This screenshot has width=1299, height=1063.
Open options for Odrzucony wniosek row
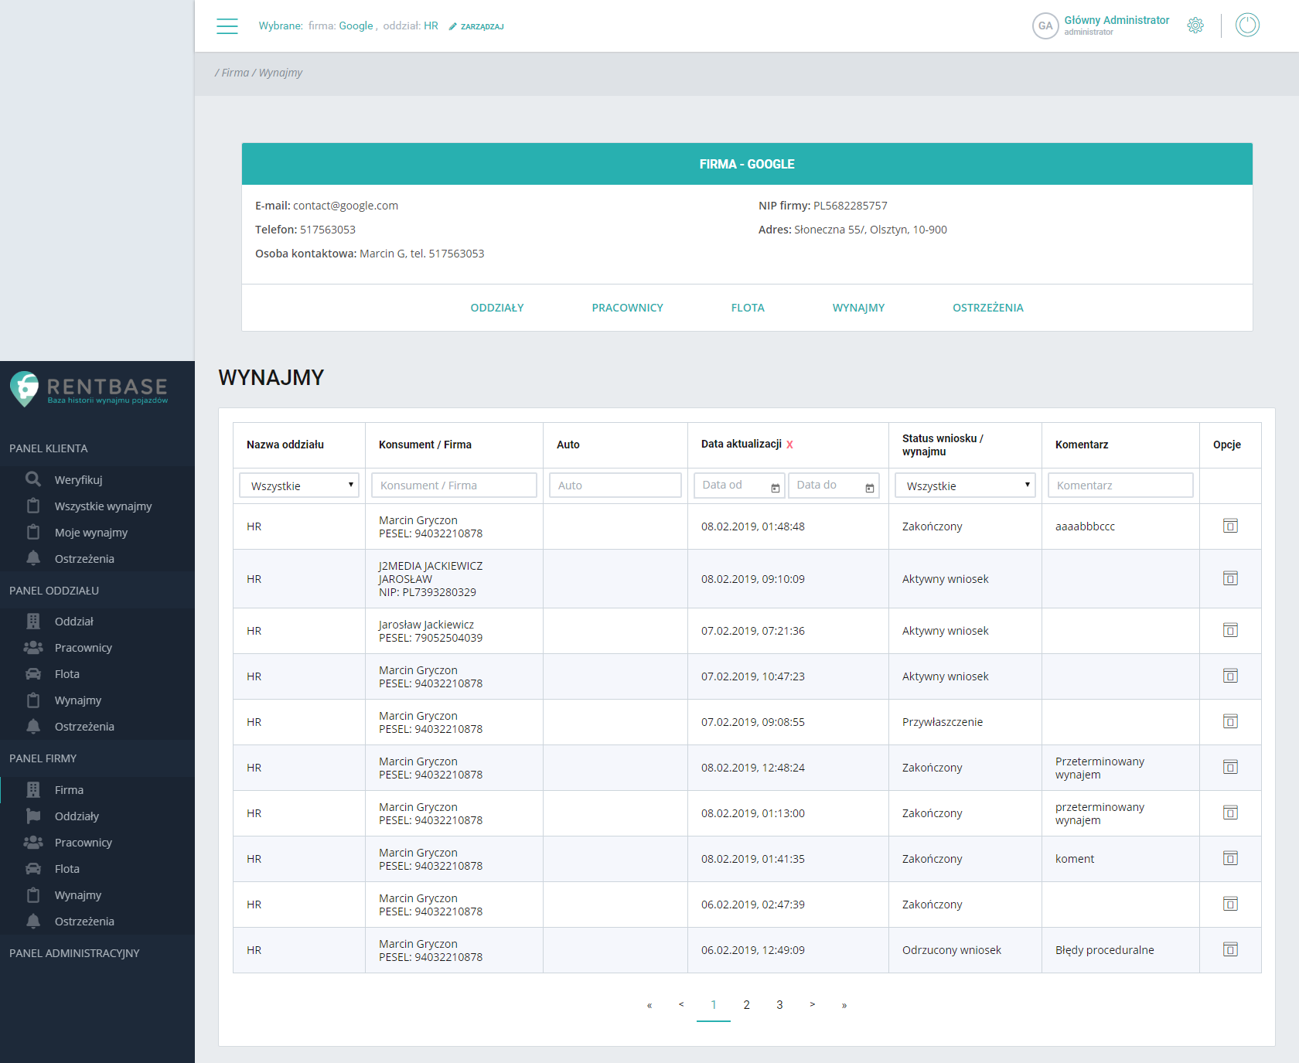[1230, 950]
